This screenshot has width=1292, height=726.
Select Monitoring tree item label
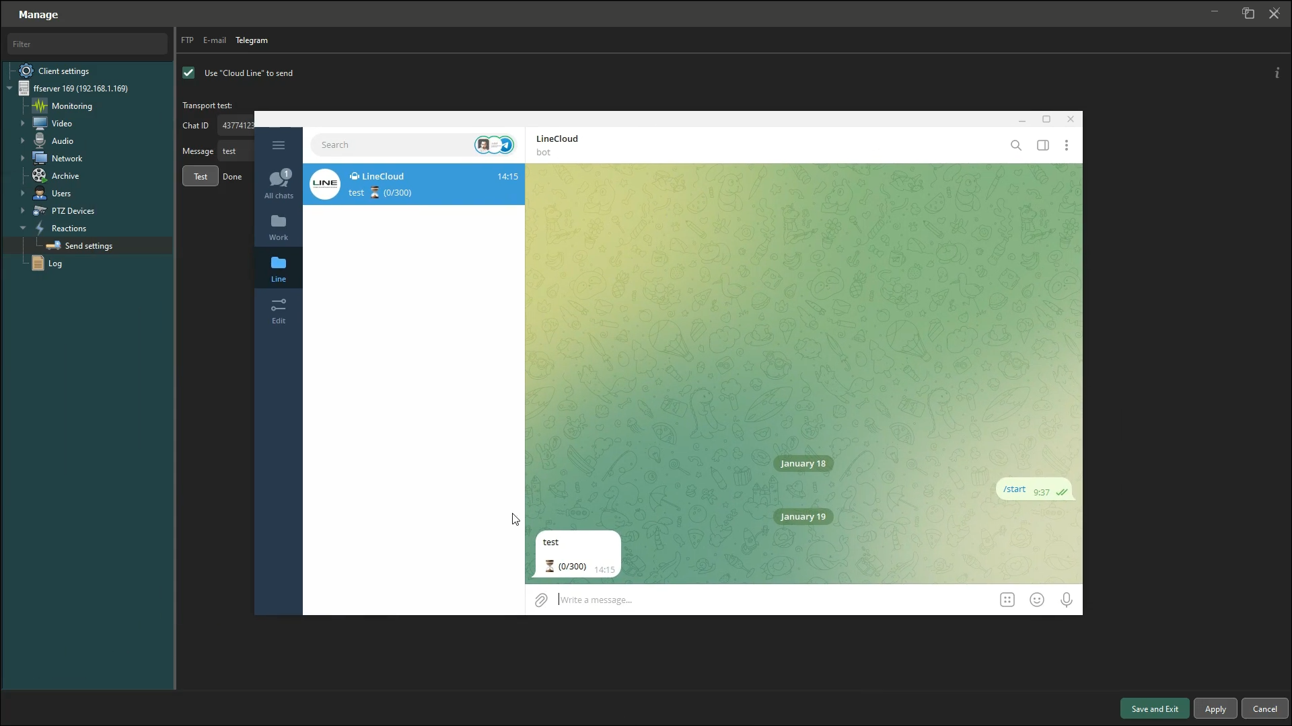[x=72, y=106]
